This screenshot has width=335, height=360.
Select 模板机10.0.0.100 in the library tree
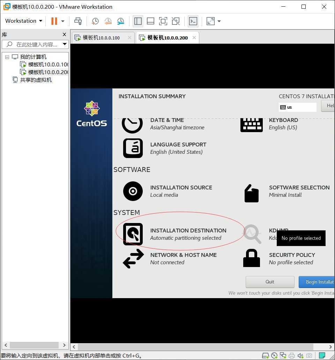point(48,65)
